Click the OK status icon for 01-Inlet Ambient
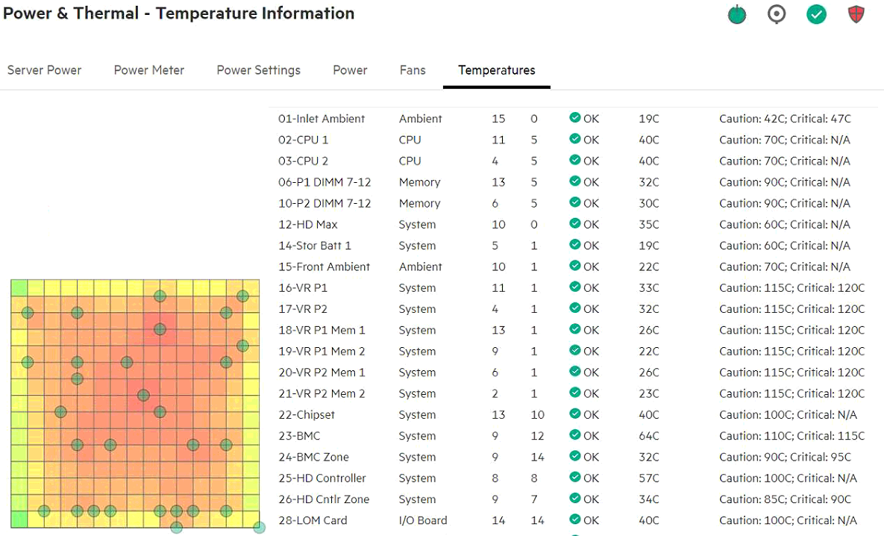The width and height of the screenshot is (884, 536). (575, 118)
